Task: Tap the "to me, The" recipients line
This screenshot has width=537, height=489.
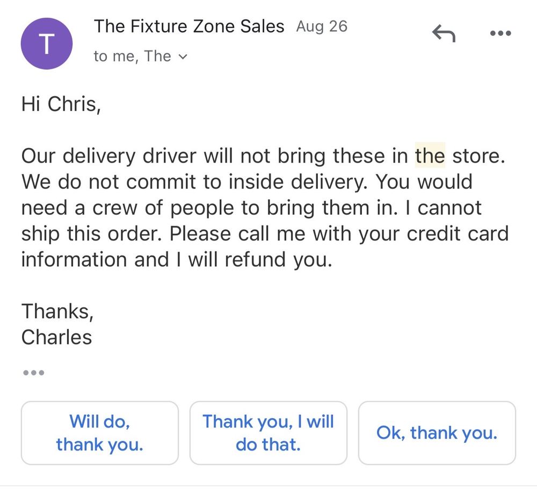Action: (x=132, y=56)
